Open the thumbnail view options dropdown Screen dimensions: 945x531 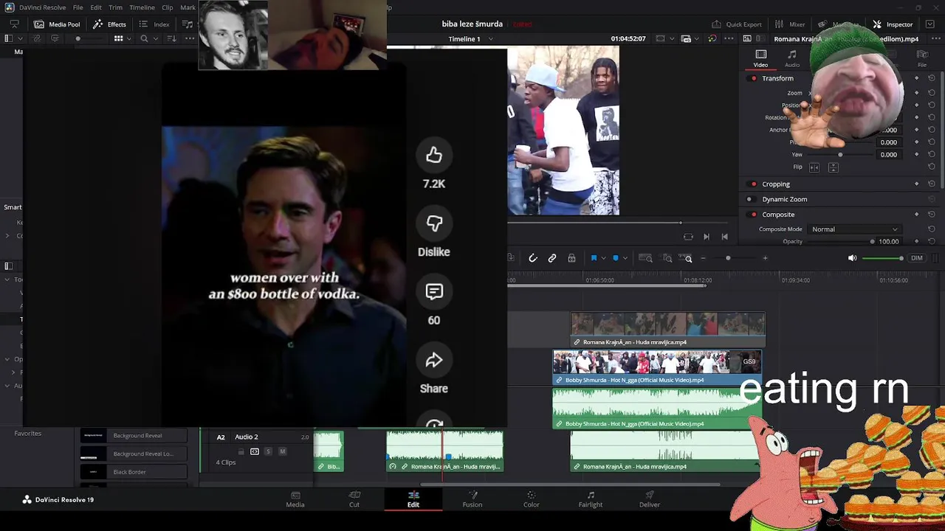pyautogui.click(x=128, y=38)
